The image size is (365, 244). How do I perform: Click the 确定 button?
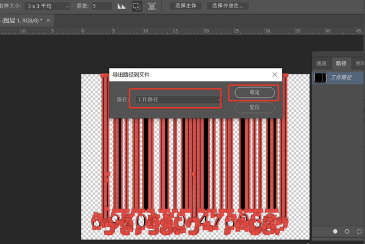[x=255, y=92]
